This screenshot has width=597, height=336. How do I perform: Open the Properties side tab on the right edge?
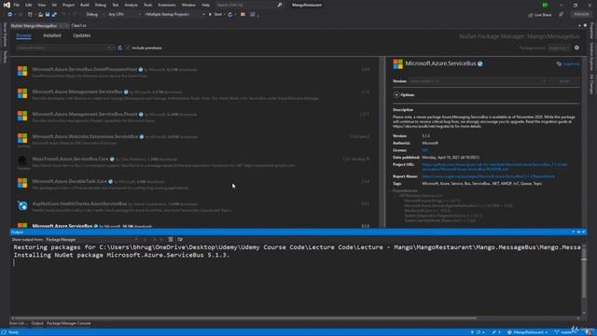pyautogui.click(x=591, y=31)
